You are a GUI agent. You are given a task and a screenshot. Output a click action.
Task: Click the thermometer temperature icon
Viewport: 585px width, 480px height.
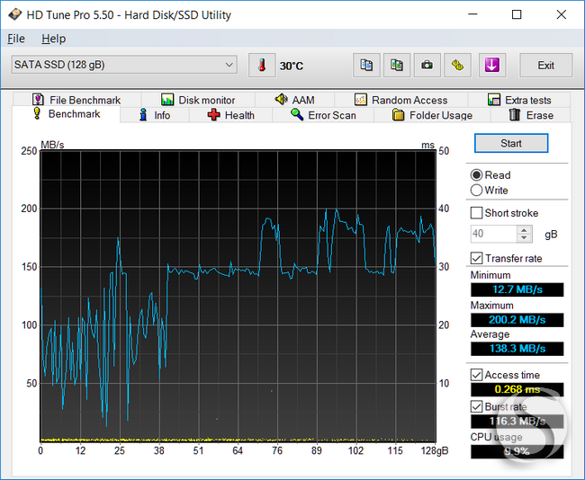[x=262, y=66]
